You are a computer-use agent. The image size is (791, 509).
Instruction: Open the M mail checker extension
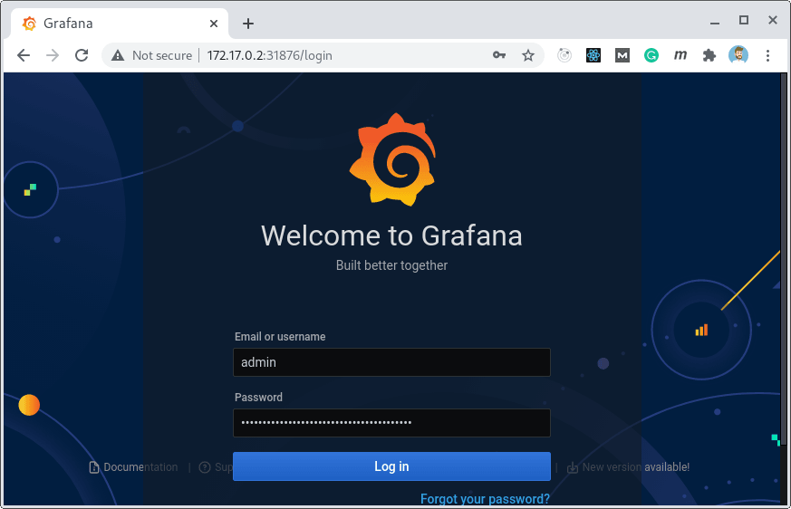coord(622,55)
